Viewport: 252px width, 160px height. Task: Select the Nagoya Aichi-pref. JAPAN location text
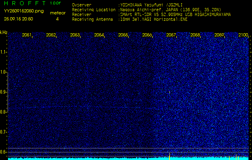pyautogui.click(x=171, y=10)
